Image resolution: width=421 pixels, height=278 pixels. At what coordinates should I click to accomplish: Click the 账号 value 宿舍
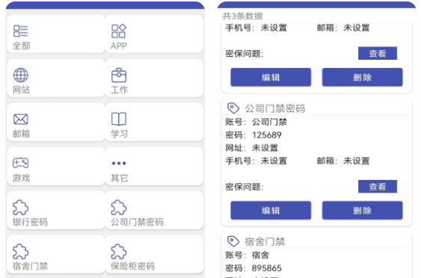[260, 255]
